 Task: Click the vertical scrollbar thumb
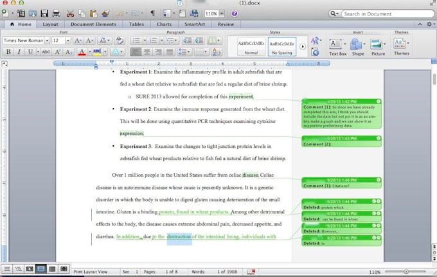(x=434, y=79)
